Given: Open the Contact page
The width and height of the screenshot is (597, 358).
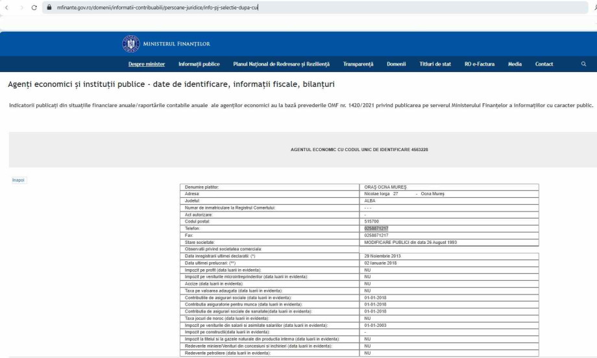Looking at the screenshot, I should 544,64.
